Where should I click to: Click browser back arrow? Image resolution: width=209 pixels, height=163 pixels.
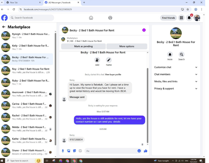click(2, 9)
